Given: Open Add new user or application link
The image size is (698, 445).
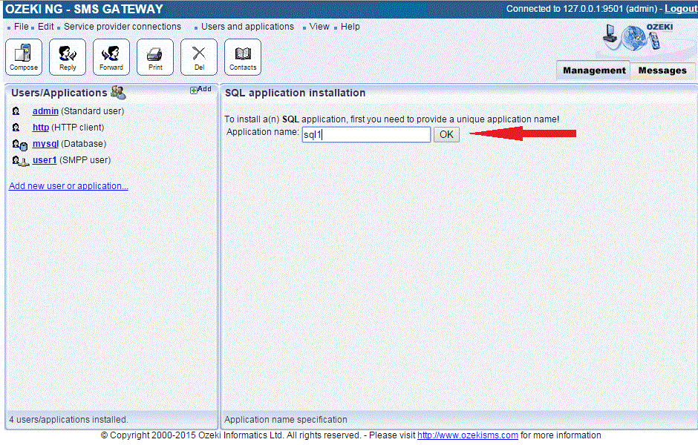Looking at the screenshot, I should point(68,185).
